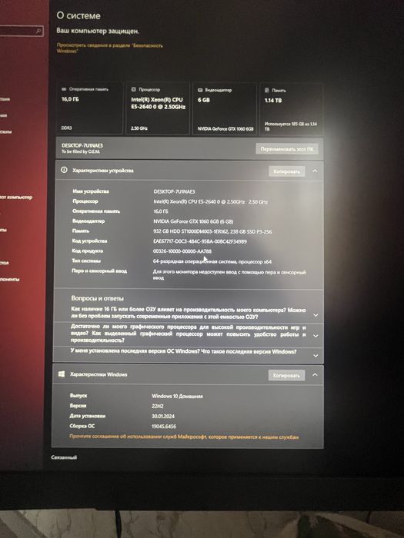Open the Память 1.14 TB card
The image size is (404, 538).
pyautogui.click(x=292, y=109)
